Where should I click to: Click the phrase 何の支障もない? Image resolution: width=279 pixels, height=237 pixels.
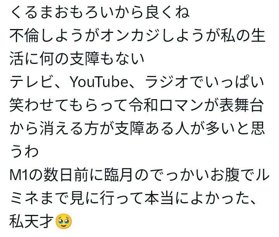[x=92, y=59]
